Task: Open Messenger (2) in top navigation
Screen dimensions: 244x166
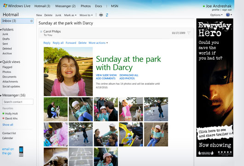Action: (x=65, y=6)
